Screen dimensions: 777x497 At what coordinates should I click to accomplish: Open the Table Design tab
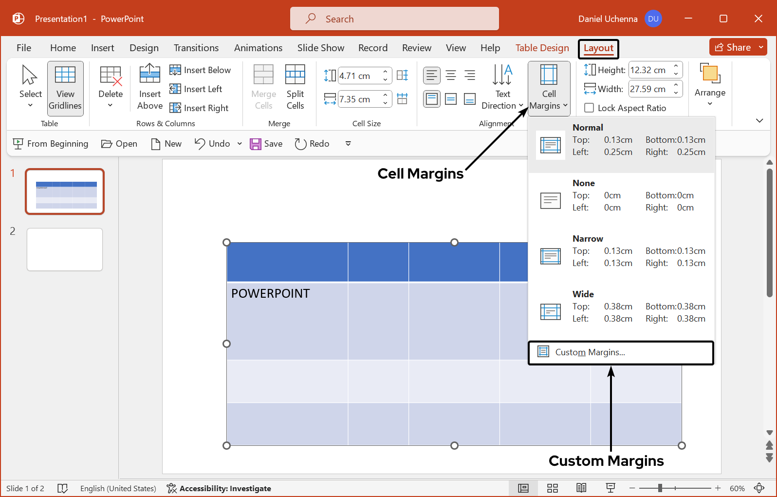542,48
